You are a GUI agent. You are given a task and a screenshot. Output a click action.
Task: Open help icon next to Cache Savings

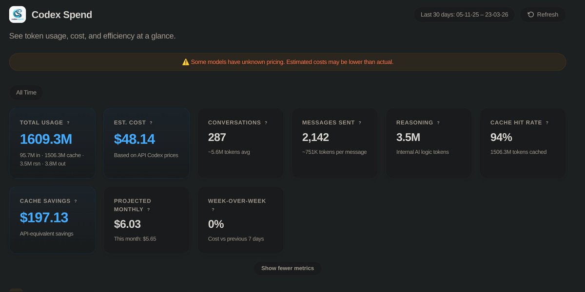coord(76,201)
